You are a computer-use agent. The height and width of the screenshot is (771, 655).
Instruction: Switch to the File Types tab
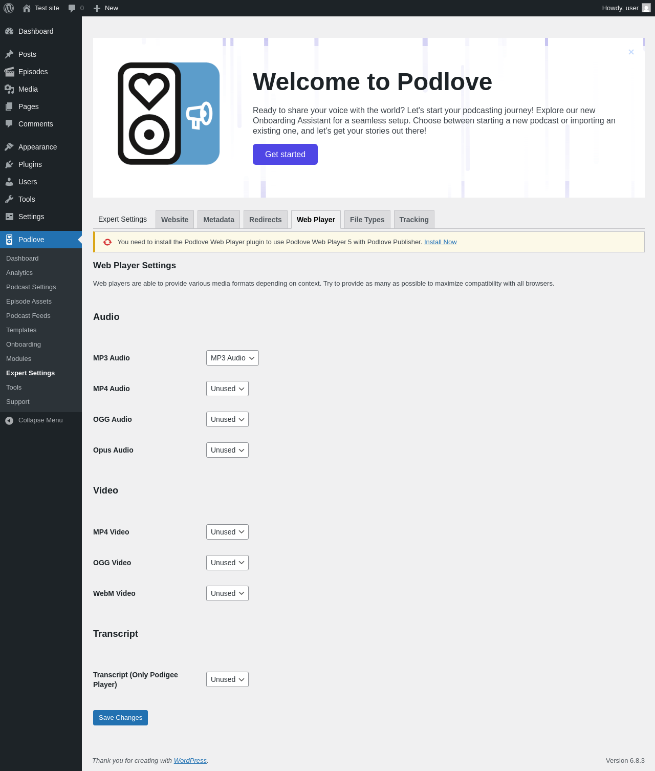point(367,220)
